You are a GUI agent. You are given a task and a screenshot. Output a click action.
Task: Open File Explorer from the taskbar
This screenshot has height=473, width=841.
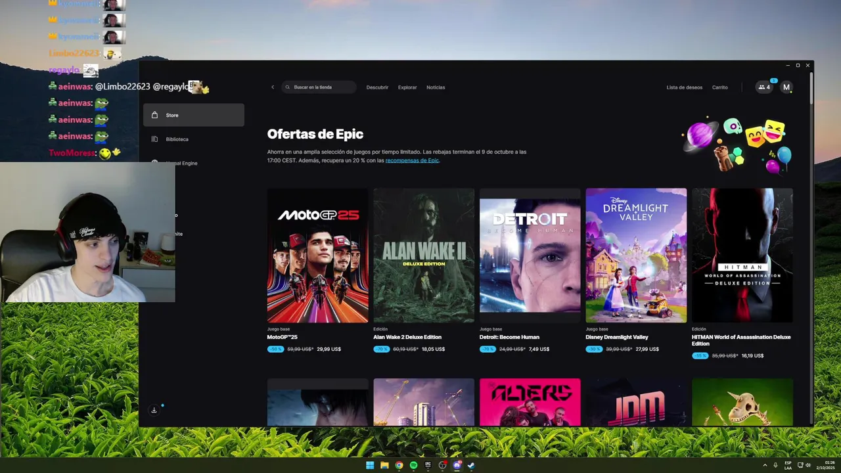384,465
